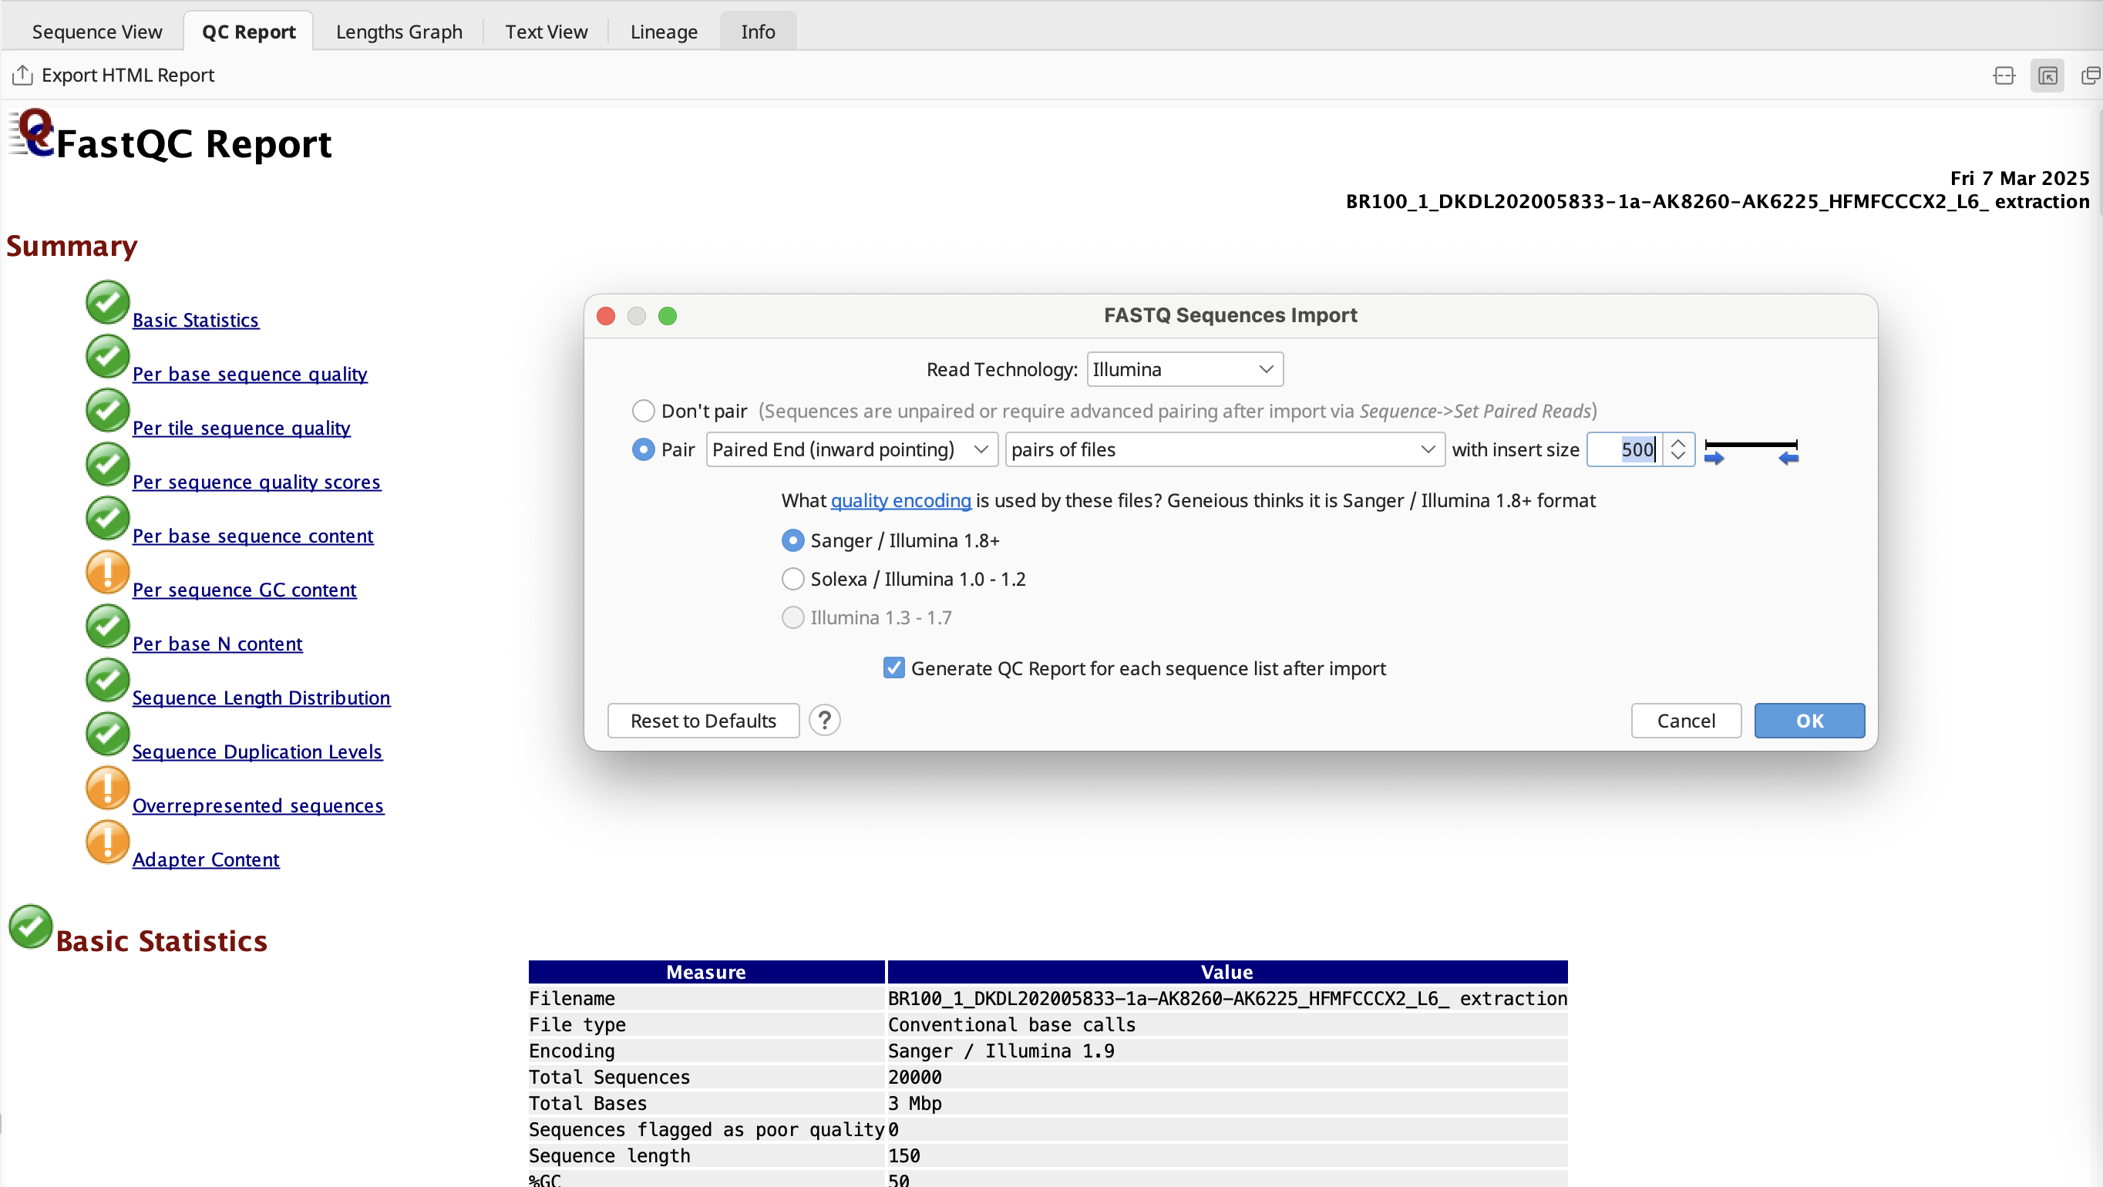Viewport: 2103px width, 1187px height.
Task: Follow the quality encoding hyperlink
Action: click(900, 499)
